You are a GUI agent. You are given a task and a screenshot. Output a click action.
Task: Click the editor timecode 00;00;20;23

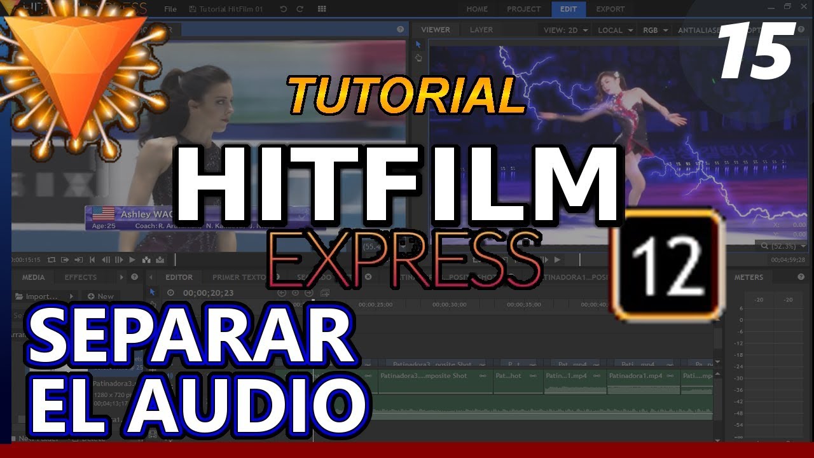click(208, 293)
